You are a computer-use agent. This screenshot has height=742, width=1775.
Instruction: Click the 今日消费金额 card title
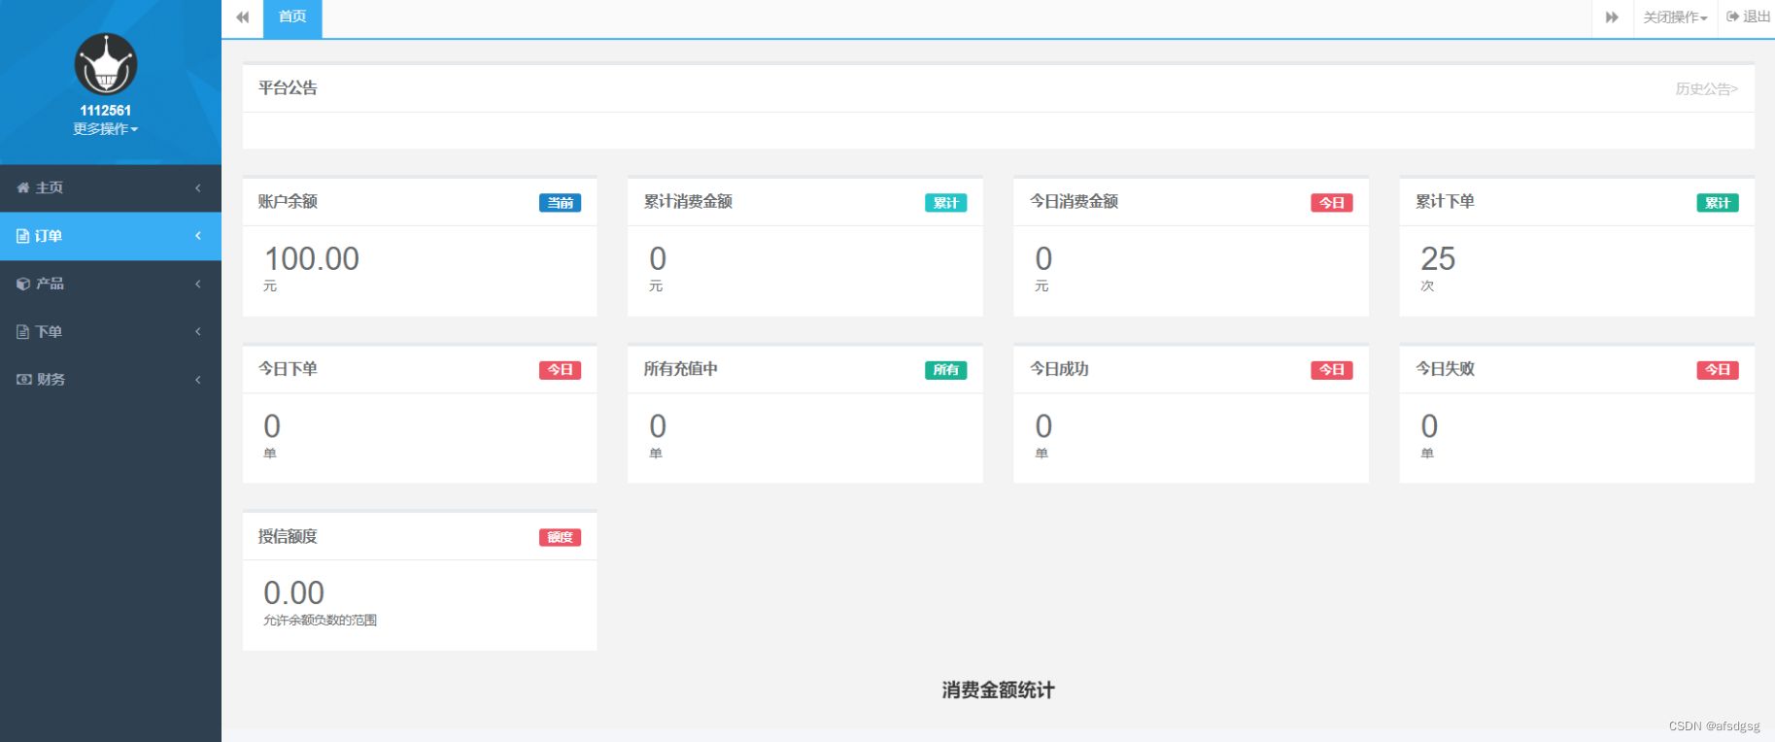coord(1074,201)
